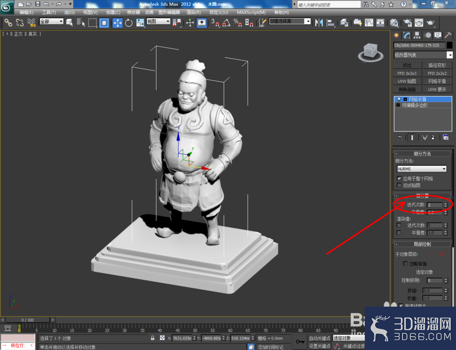This screenshot has width=456, height=350.
Task: Open the 视图 reference coordinate dropdown
Action: 158,21
